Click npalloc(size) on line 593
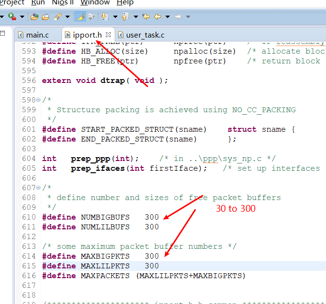 (204, 51)
